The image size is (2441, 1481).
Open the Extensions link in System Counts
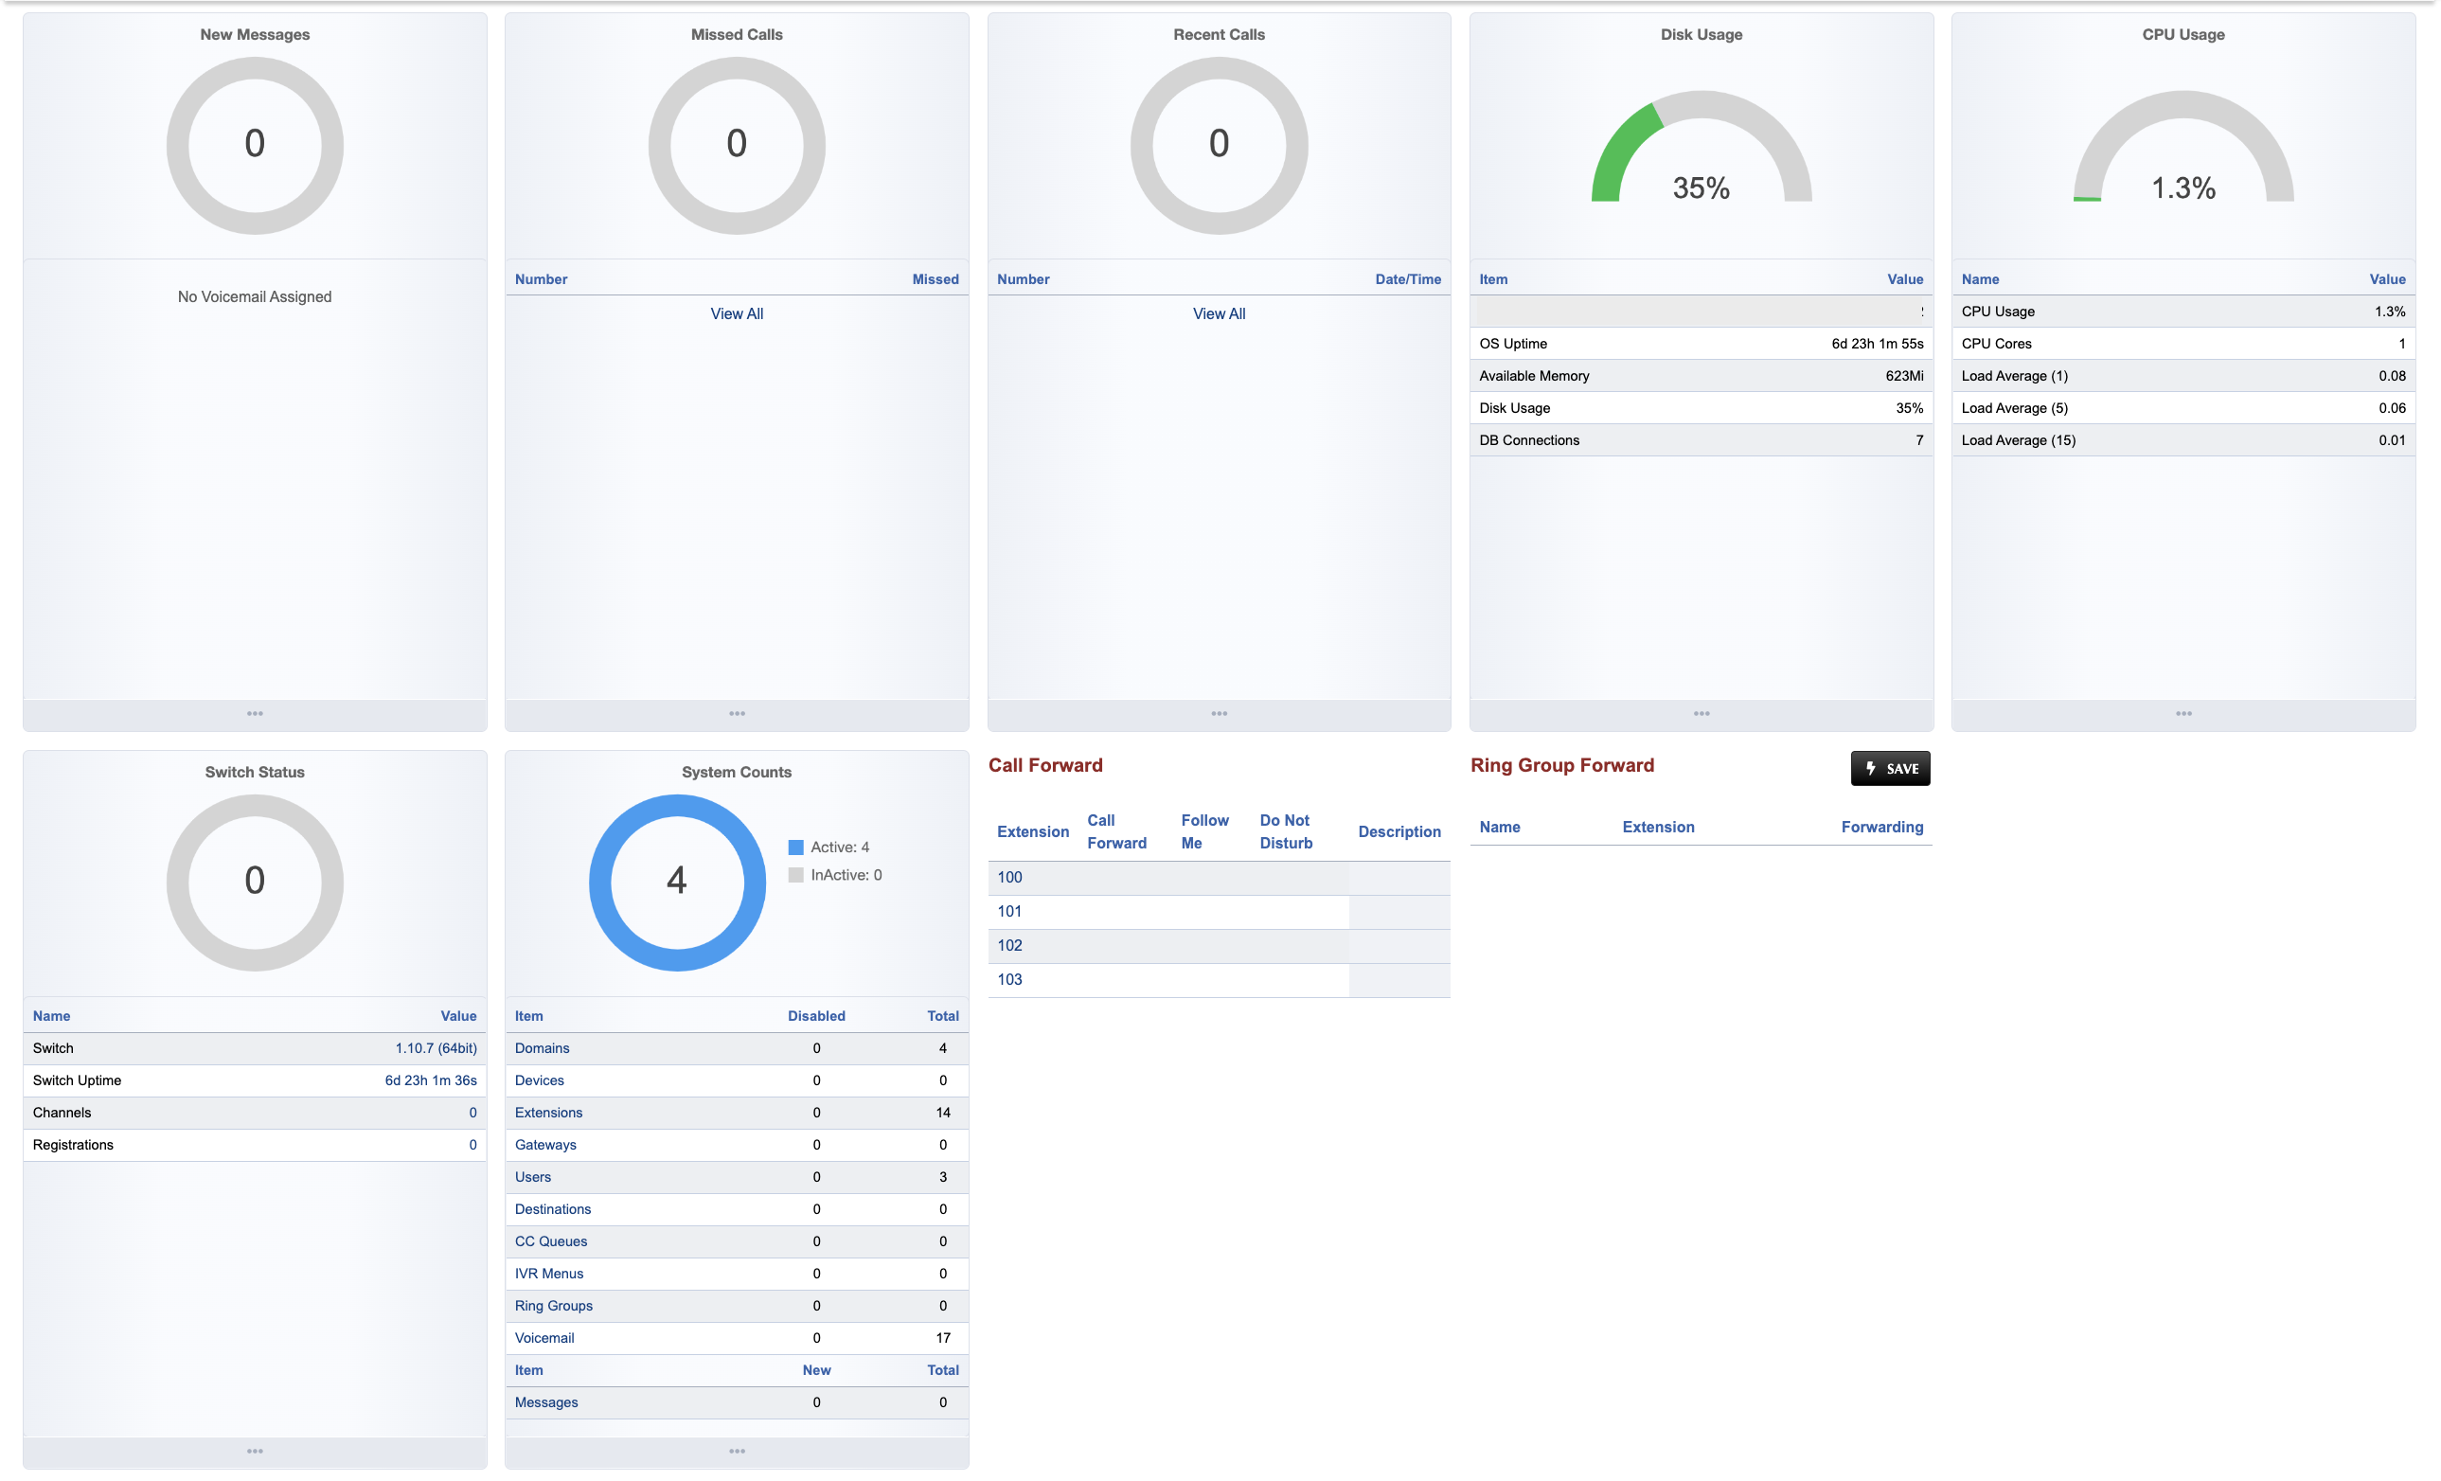click(x=548, y=1113)
